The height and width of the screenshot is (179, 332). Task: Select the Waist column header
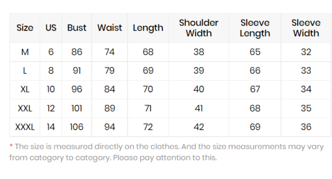110,28
